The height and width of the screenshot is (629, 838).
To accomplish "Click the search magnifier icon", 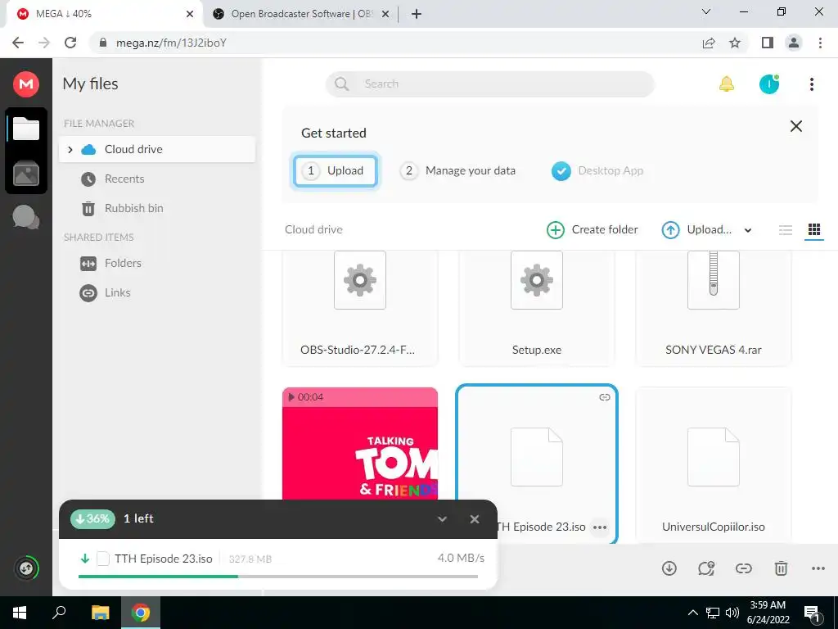I will point(341,84).
